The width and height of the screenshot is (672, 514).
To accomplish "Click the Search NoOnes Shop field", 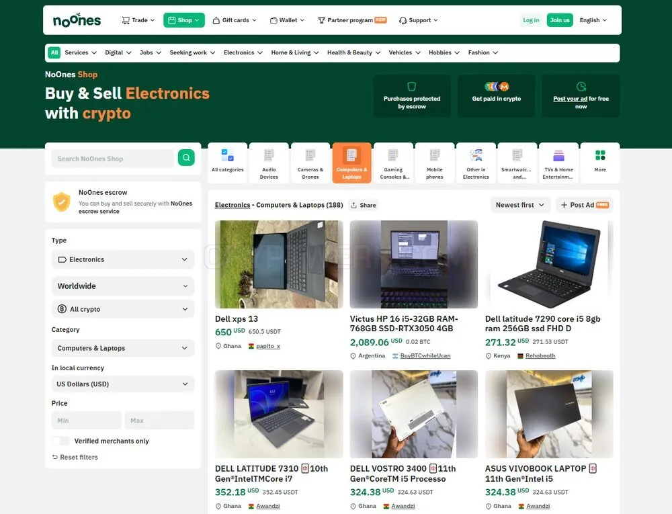I will click(x=113, y=159).
